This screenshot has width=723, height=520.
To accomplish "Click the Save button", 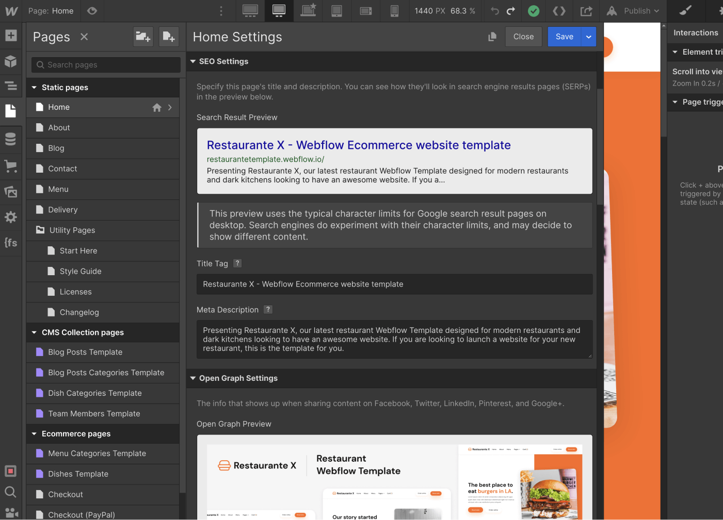I will tap(564, 37).
